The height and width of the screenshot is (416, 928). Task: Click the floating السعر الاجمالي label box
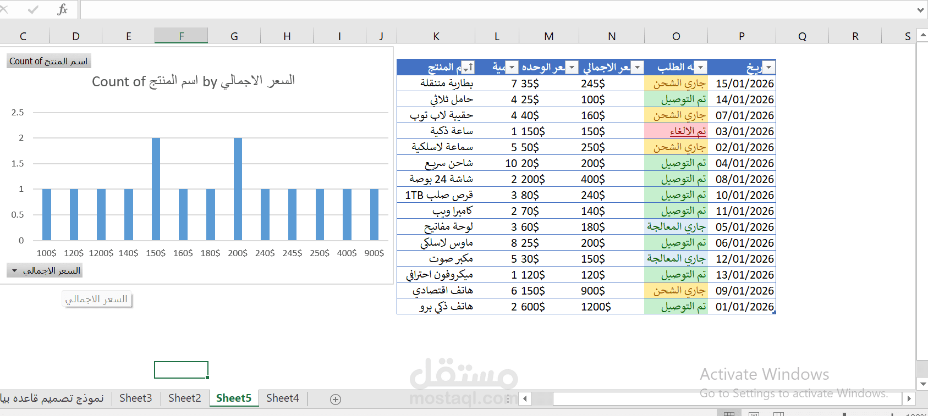tap(96, 299)
